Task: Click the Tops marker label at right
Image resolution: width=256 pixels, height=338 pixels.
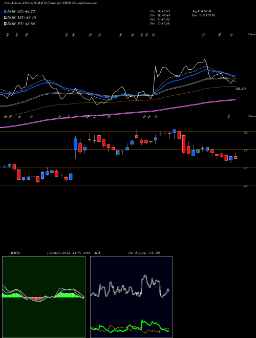Action: (251, 34)
